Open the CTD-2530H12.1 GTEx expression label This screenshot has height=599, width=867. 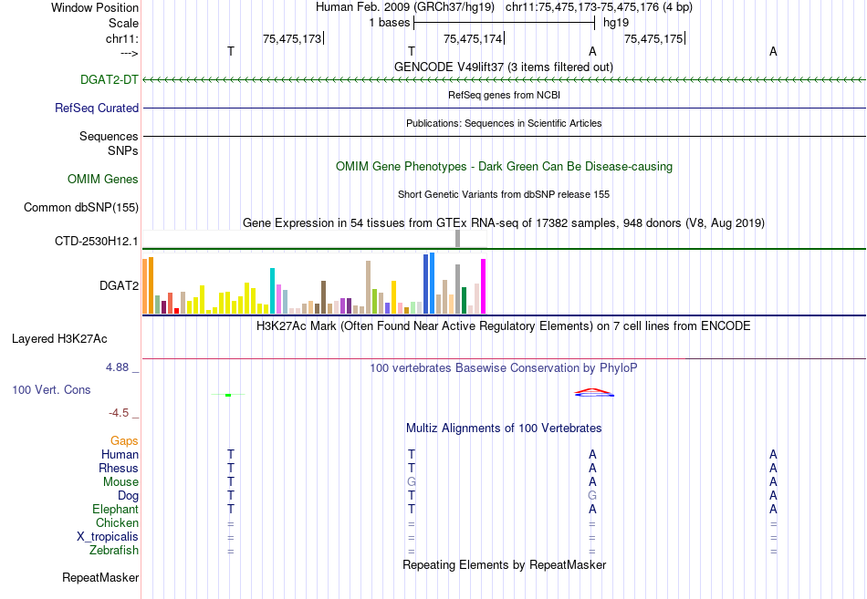(97, 241)
